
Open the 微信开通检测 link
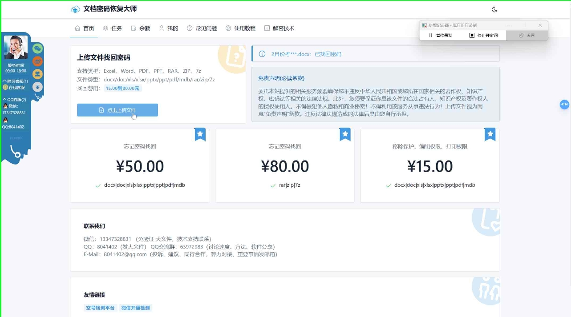pyautogui.click(x=135, y=308)
